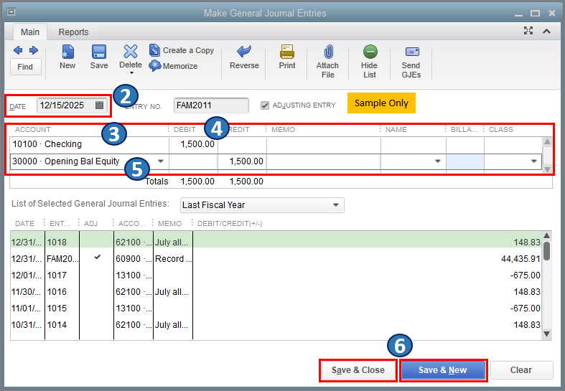Click the CLASS column header
The height and width of the screenshot is (391, 565).
pos(501,130)
